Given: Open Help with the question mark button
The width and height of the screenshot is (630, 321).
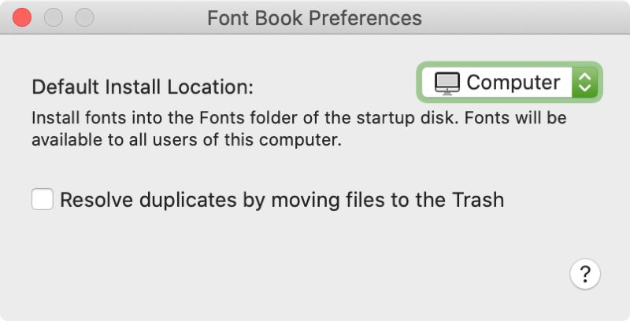Looking at the screenshot, I should pos(585,274).
